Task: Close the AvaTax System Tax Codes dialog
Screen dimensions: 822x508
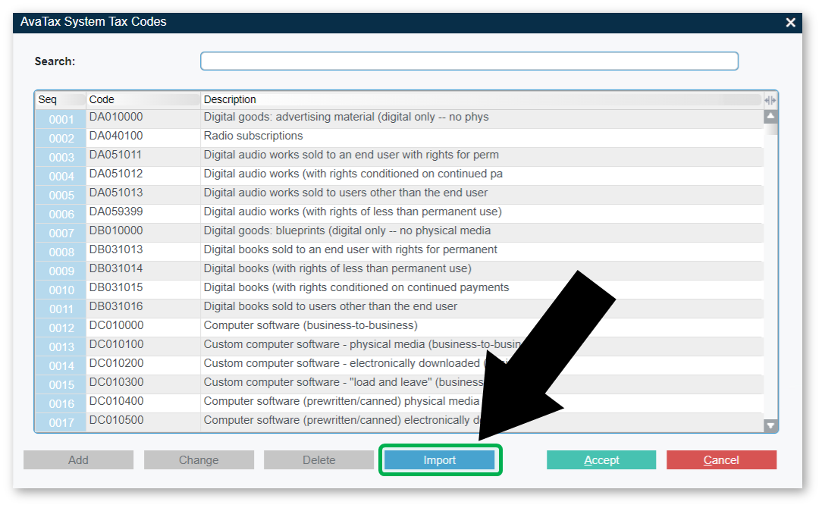Action: [x=791, y=23]
